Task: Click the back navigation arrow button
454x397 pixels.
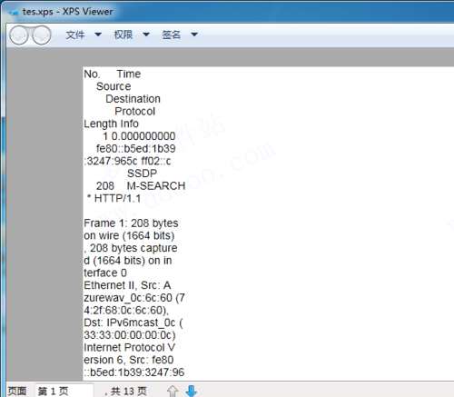Action: click(x=19, y=35)
